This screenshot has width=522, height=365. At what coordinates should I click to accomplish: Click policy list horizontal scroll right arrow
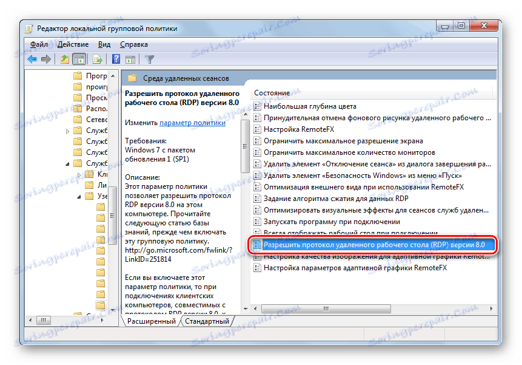(491, 309)
